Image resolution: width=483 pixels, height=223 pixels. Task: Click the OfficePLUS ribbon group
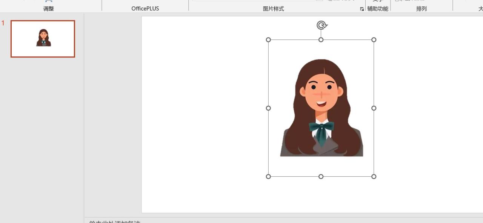click(x=145, y=8)
